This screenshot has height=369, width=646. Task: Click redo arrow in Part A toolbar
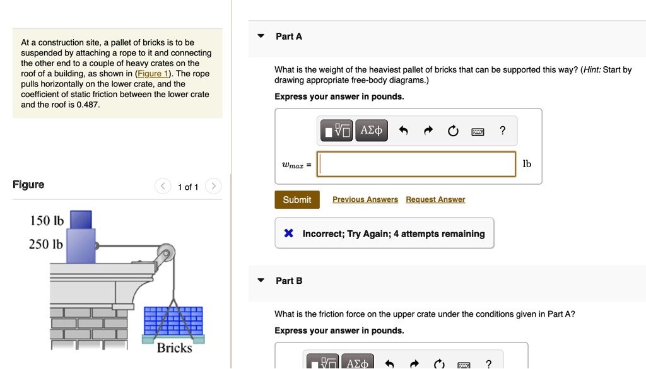point(428,131)
